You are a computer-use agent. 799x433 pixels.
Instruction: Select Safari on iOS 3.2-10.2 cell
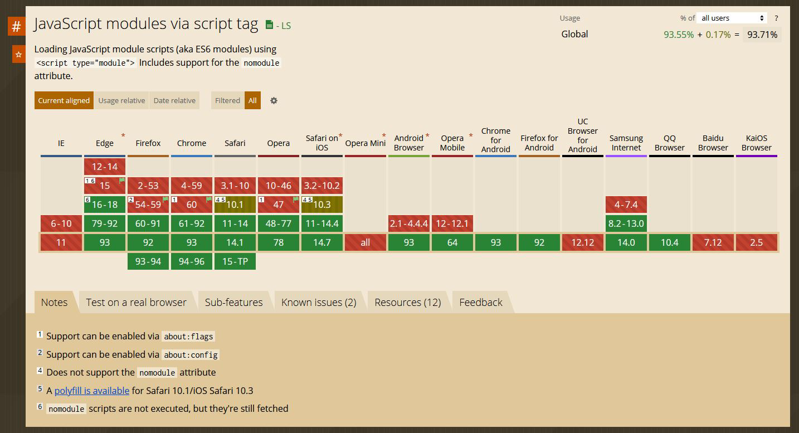[x=322, y=186]
